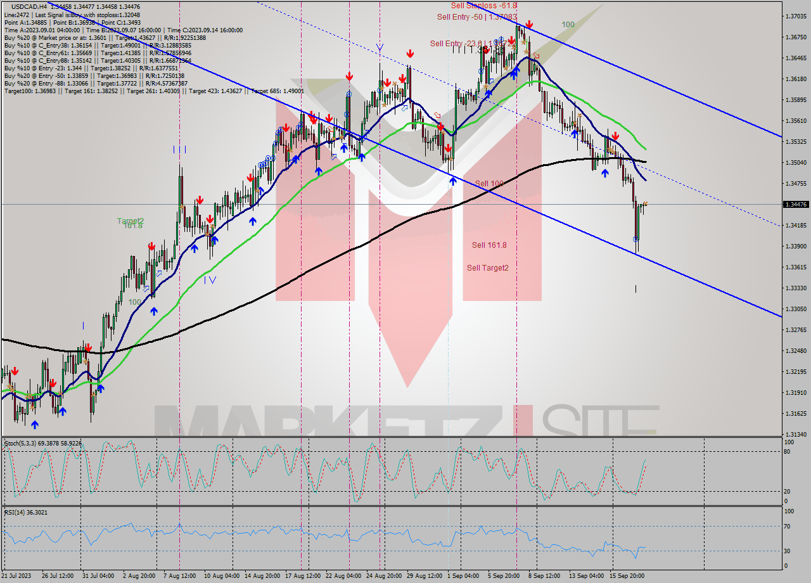Viewport: 811px width, 583px height.
Task: Select the 1 Sep 04:00 time label
Action: pyautogui.click(x=463, y=576)
